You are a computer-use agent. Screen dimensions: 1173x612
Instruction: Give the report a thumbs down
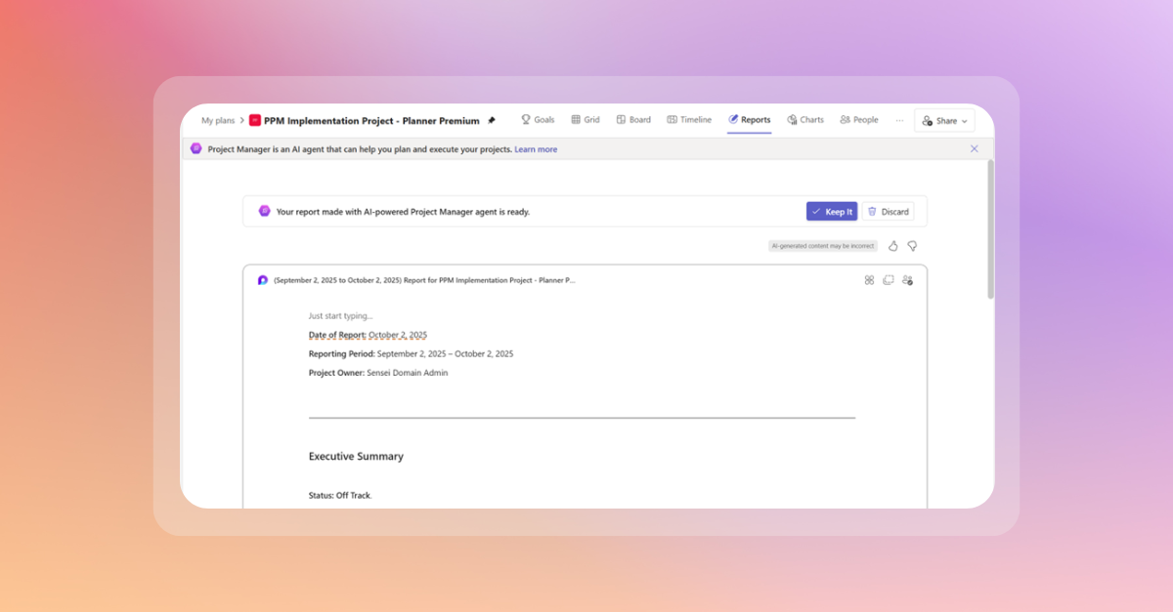coord(912,246)
